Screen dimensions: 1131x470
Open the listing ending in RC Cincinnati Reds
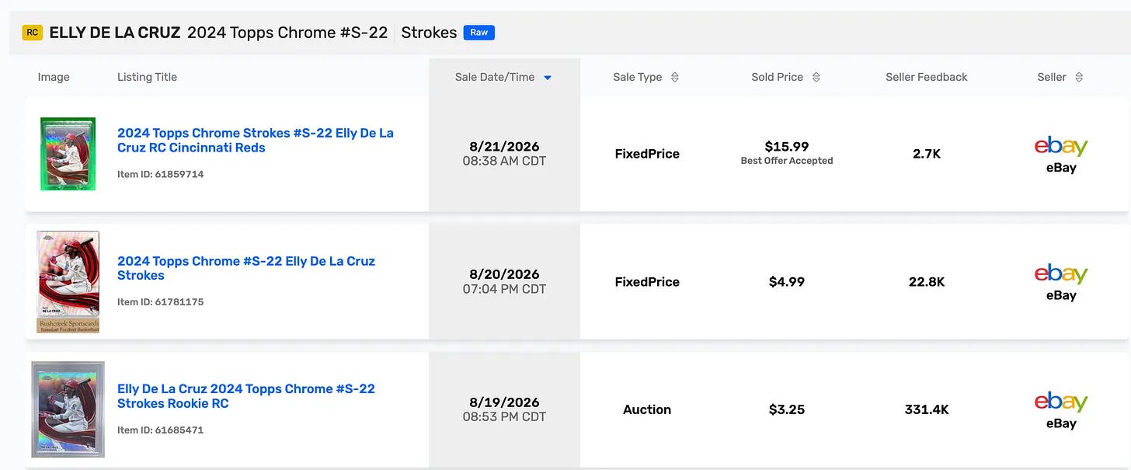coord(256,141)
